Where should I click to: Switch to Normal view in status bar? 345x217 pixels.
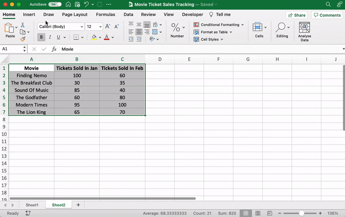246,213
